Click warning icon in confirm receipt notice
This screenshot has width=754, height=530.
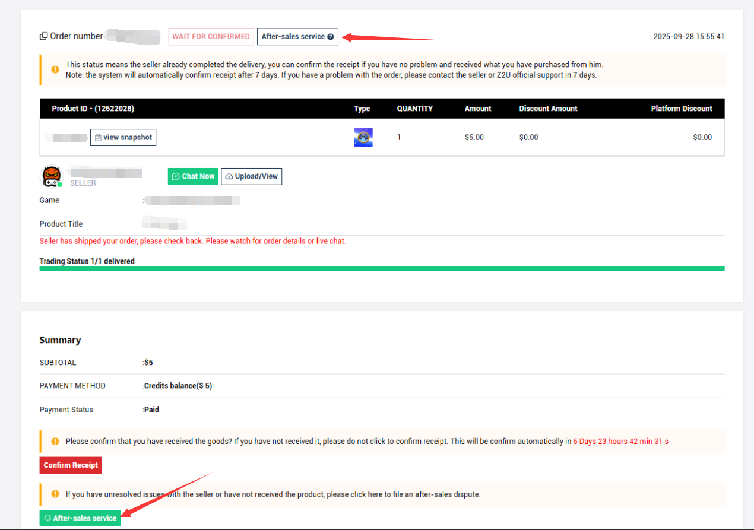pyautogui.click(x=55, y=442)
